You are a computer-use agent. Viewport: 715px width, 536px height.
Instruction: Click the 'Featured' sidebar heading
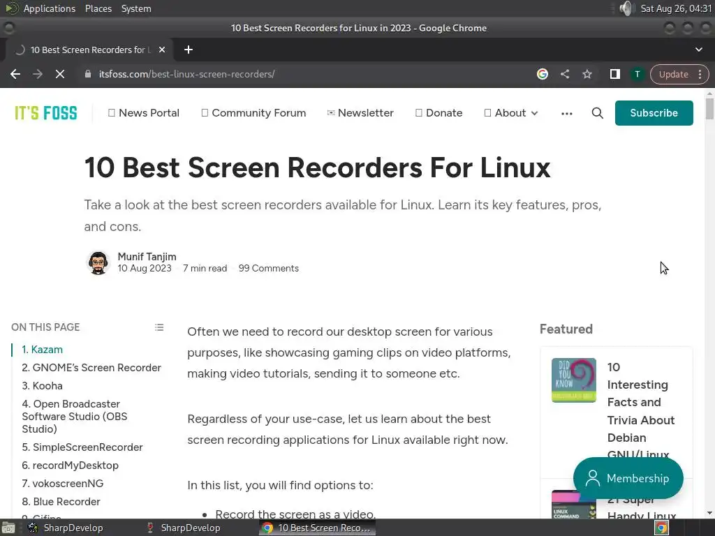click(x=566, y=329)
